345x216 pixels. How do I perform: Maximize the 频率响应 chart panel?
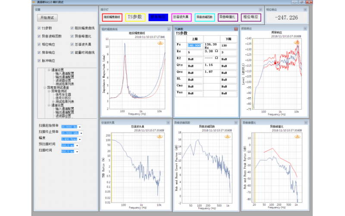(x=305, y=29)
